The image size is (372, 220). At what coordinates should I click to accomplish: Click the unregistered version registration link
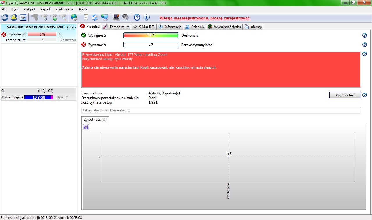pos(205,18)
